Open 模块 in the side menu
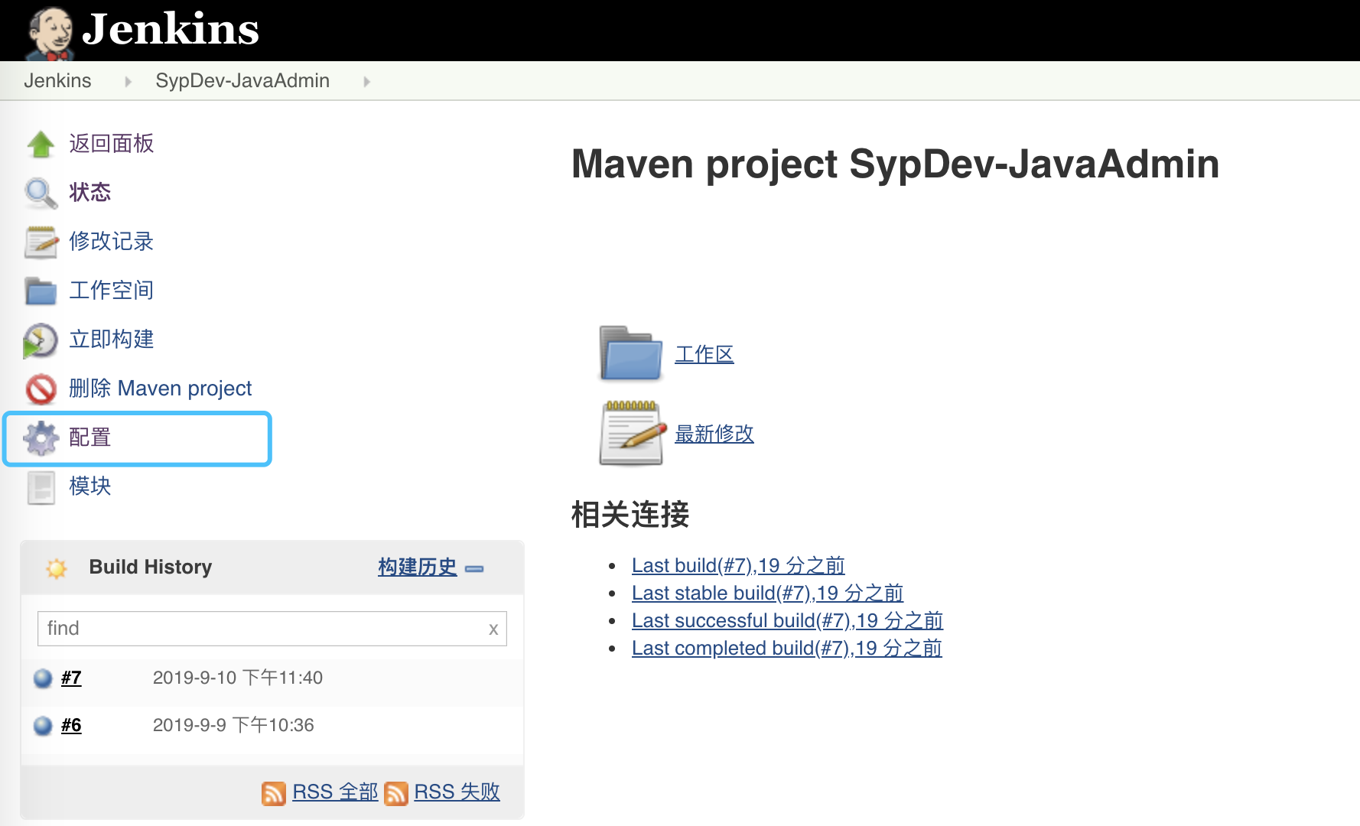This screenshot has height=826, width=1360. pos(89,486)
